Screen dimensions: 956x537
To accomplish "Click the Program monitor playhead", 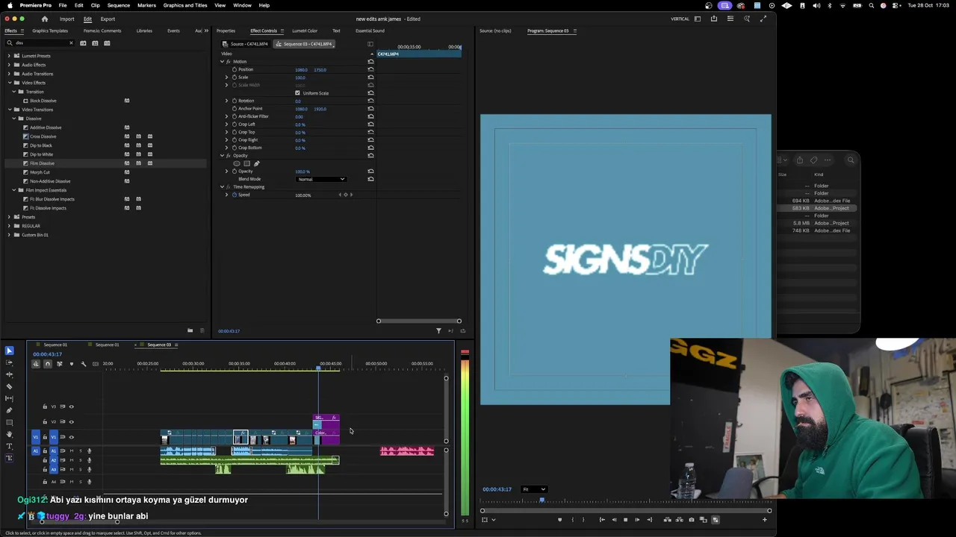I will (x=542, y=500).
